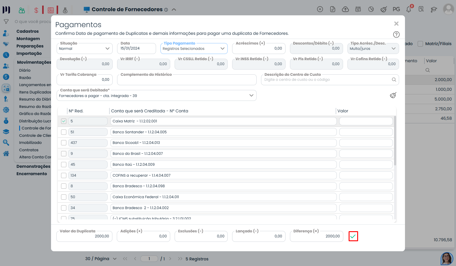The height and width of the screenshot is (266, 456).
Task: Open help question mark in Pagamentos dialog
Action: (x=396, y=35)
